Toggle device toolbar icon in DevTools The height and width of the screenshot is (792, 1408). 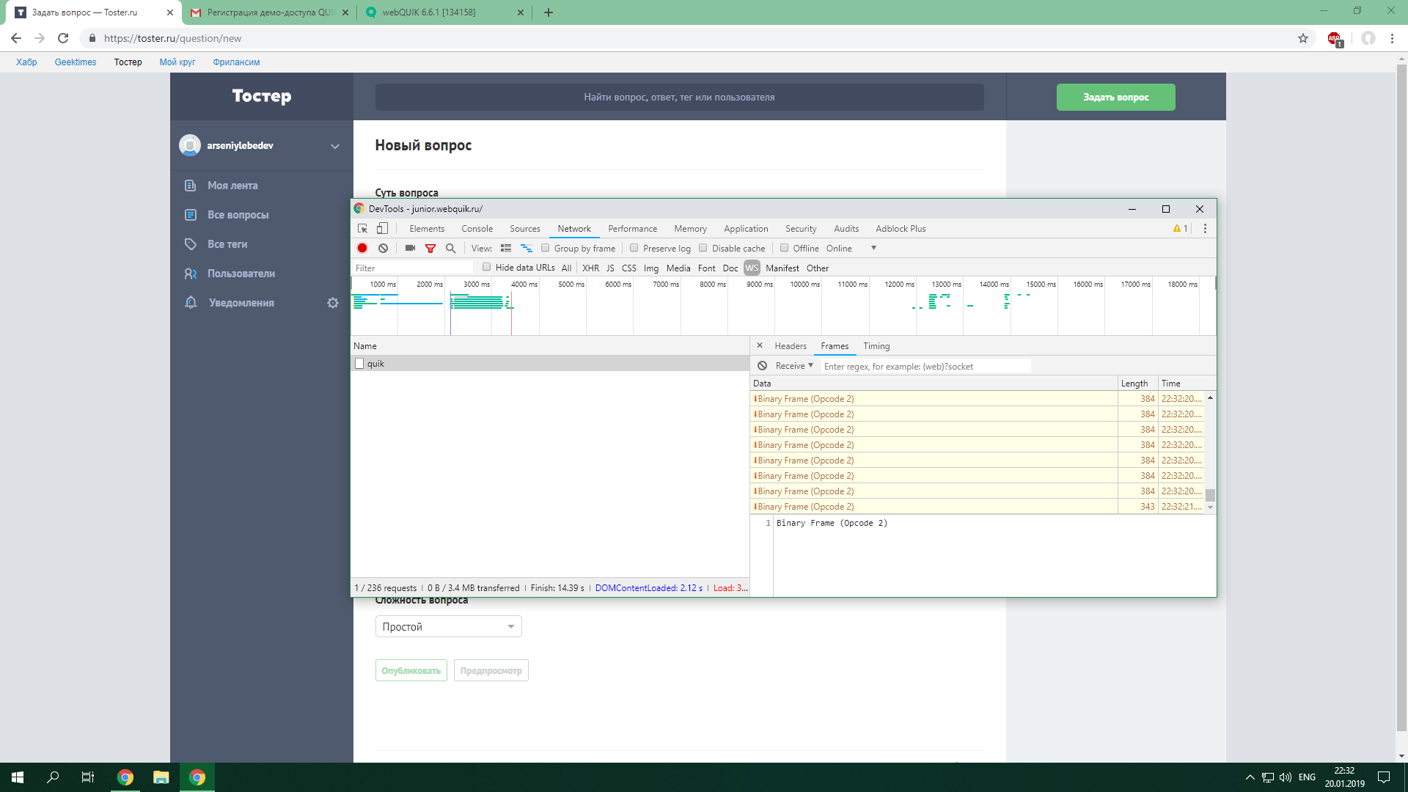(382, 229)
